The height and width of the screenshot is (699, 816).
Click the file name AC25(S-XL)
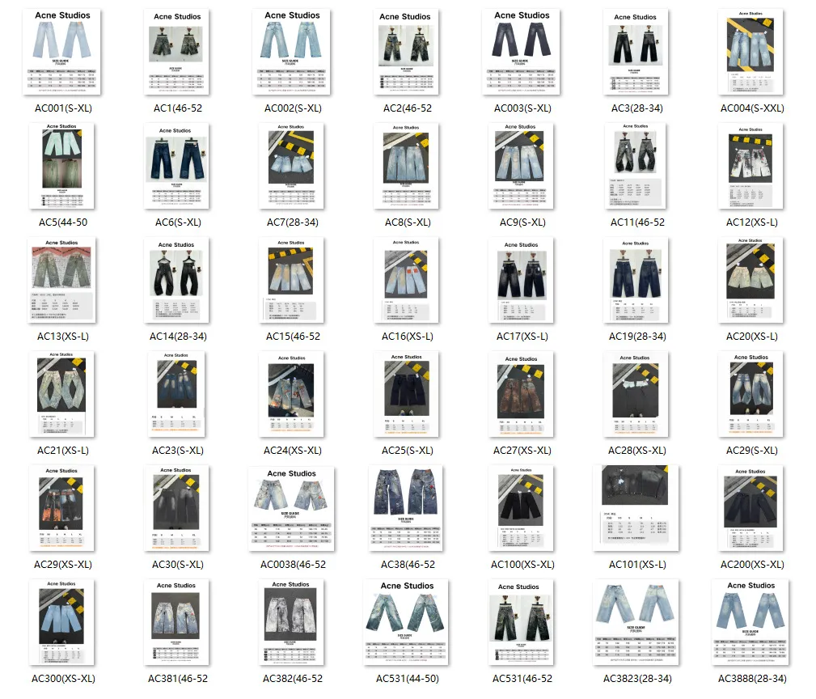point(407,450)
